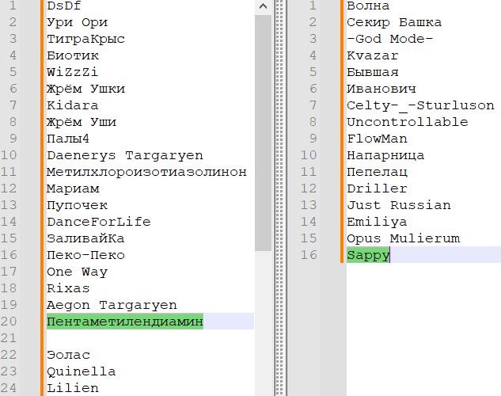The width and height of the screenshot is (501, 396).
Task: Click the vertical splitter between both panes
Action: click(x=279, y=198)
